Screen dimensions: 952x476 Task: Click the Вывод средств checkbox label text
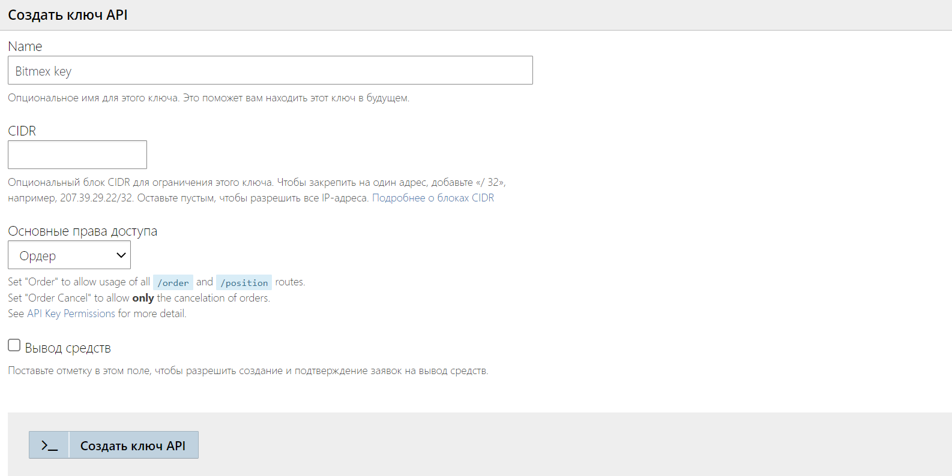pos(68,348)
